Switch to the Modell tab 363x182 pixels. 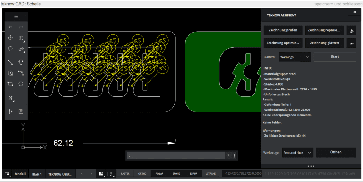pos(20,174)
